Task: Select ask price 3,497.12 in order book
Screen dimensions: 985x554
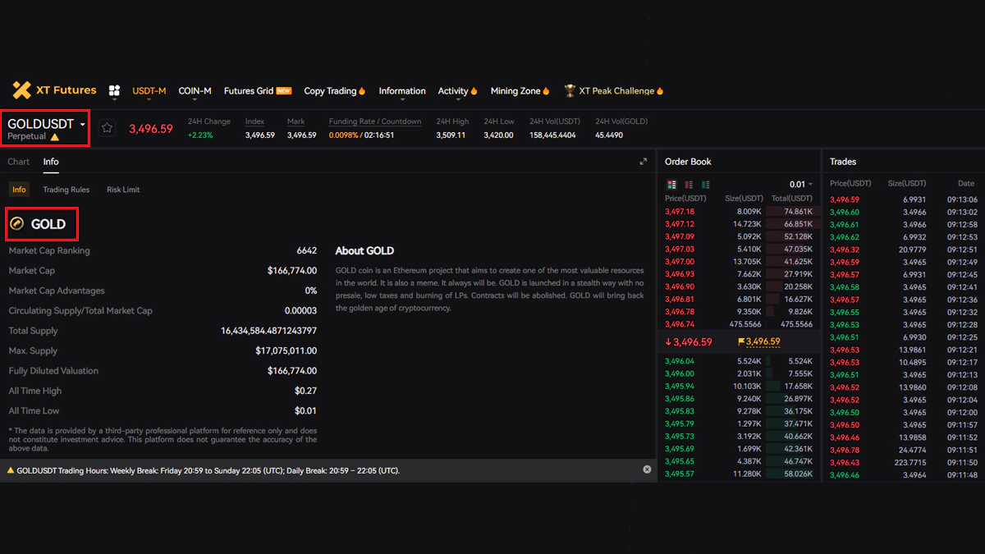Action: click(680, 224)
